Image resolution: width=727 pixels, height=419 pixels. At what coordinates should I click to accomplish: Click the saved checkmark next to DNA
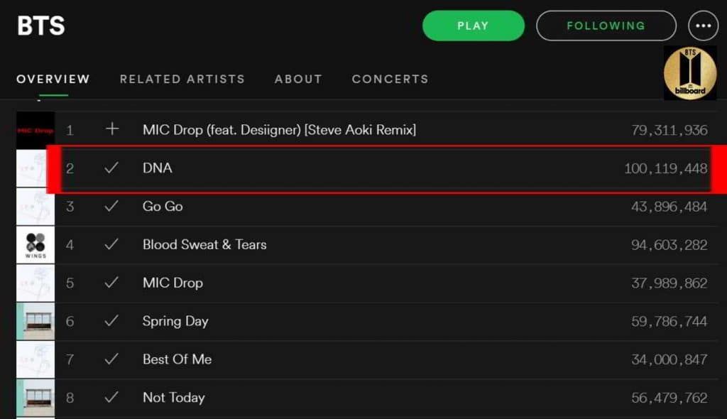point(111,168)
